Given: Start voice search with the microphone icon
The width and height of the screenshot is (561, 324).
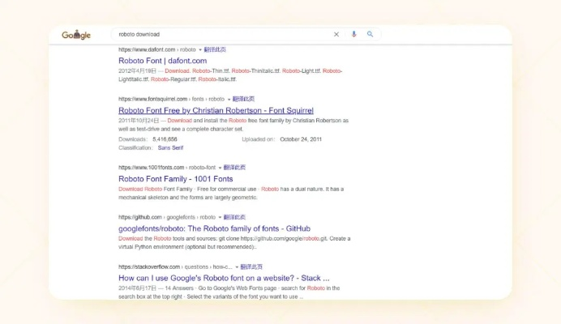Looking at the screenshot, I should click(353, 35).
